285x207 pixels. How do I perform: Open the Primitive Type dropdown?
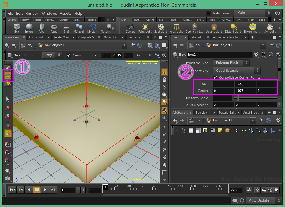231,63
